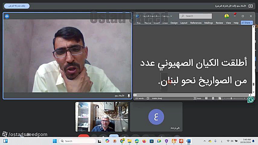Click the Arabic (Iraq) language indicator
Image resolution: width=258 pixels, height=145 pixels.
157,98
